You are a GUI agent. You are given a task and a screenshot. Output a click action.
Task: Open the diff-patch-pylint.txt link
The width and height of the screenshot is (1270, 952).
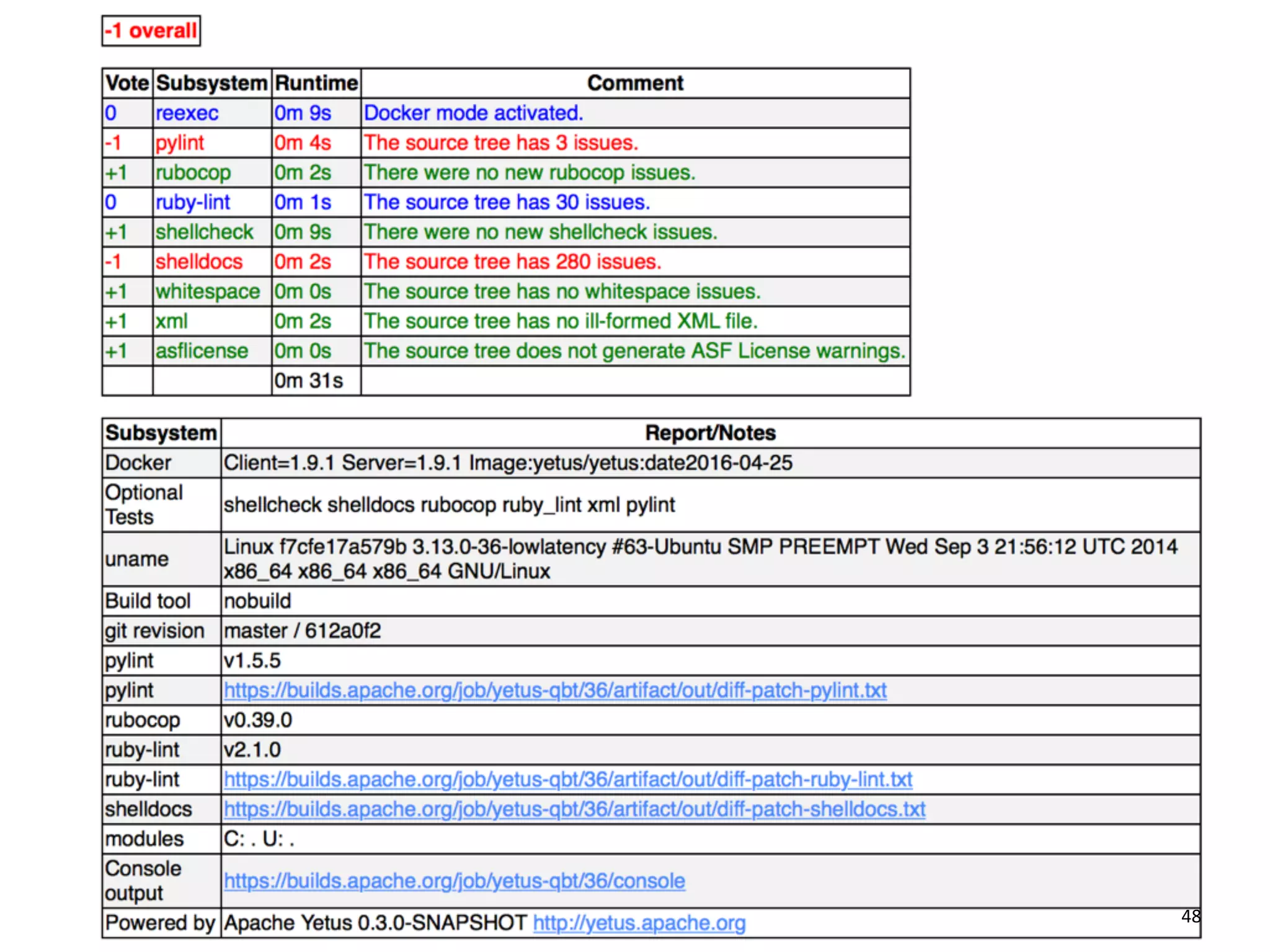click(555, 690)
